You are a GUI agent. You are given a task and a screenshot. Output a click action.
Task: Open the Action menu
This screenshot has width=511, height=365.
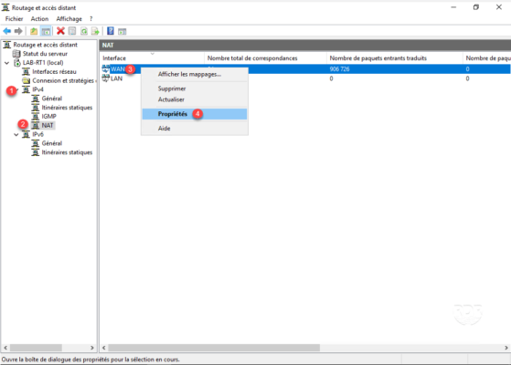tap(39, 19)
